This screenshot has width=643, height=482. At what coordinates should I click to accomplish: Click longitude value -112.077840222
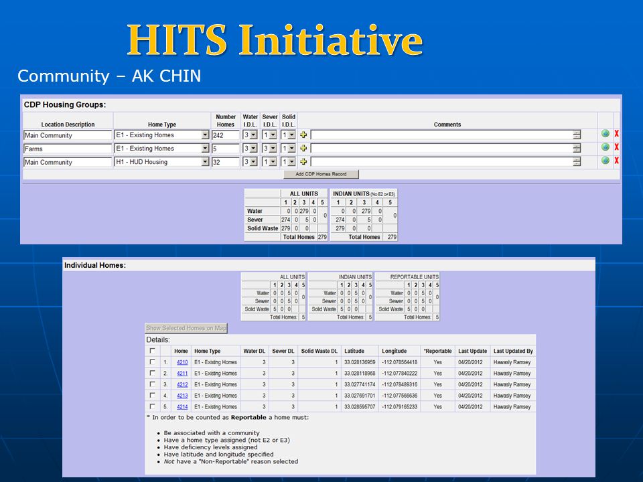click(x=399, y=374)
